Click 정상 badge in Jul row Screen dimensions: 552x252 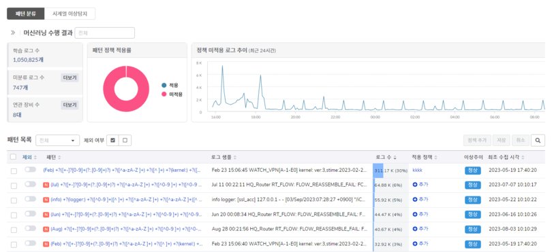click(473, 185)
